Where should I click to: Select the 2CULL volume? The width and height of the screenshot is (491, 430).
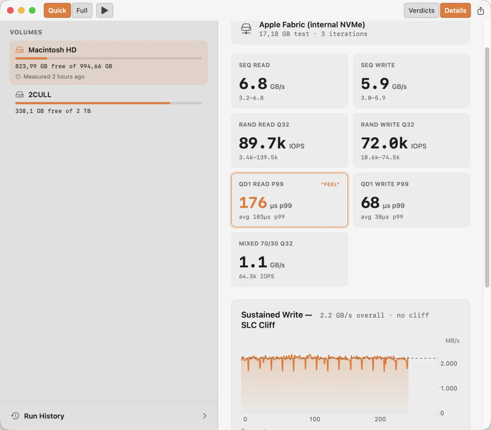click(x=109, y=103)
